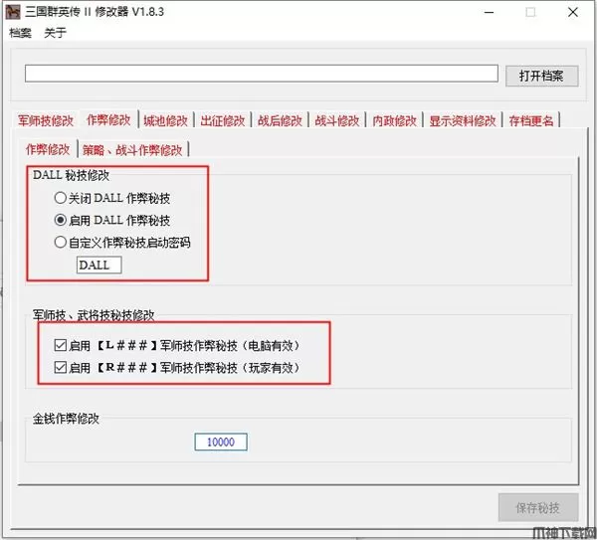
Task: Open the 内政修改 tab
Action: tap(395, 120)
